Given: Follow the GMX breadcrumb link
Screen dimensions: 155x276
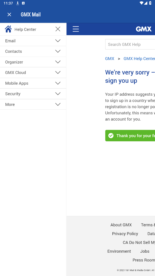Looking at the screenshot, I should (110, 59).
